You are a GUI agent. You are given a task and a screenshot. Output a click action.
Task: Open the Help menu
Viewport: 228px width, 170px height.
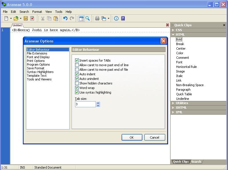click(69, 12)
